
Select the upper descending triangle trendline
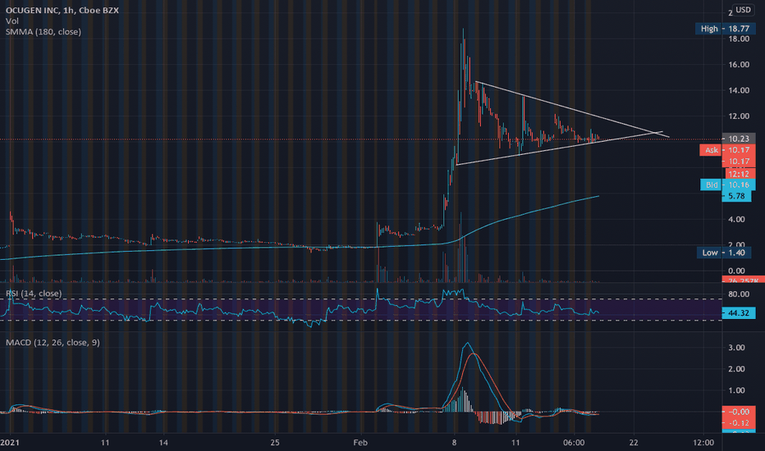point(572,109)
